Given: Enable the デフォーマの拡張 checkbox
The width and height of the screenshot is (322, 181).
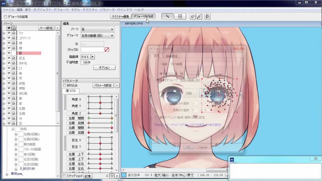Looking at the screenshot, I should click(x=5, y=17).
